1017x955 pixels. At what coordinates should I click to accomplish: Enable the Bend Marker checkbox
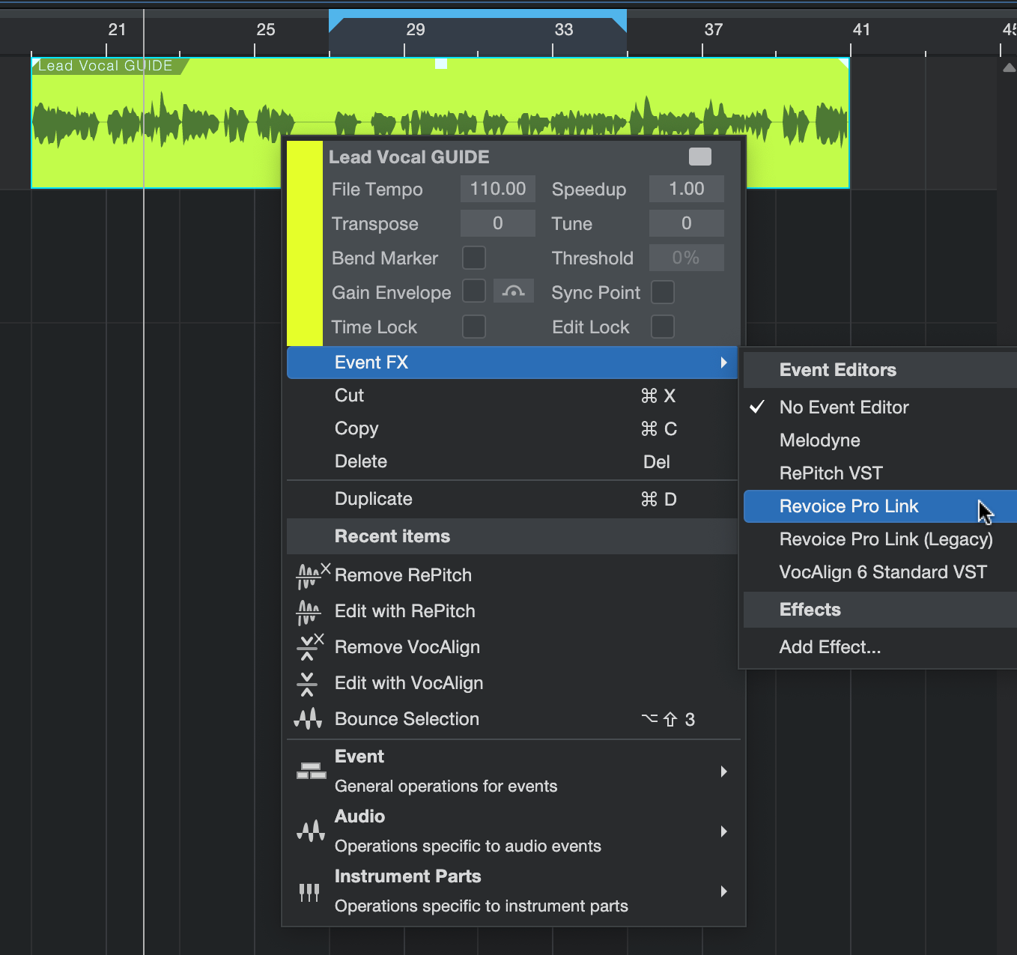tap(473, 258)
